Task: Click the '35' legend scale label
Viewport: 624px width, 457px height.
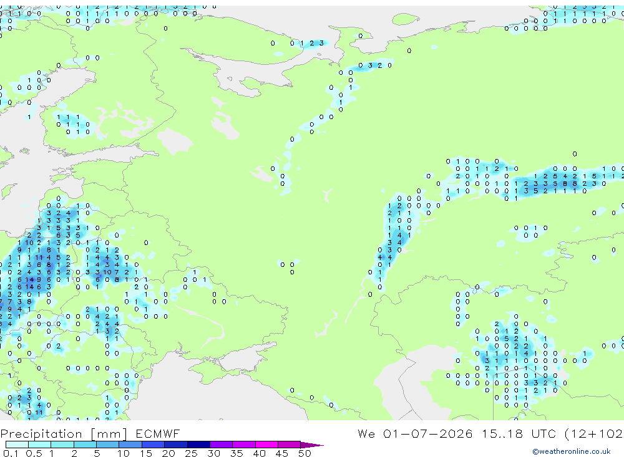Action: point(236,453)
